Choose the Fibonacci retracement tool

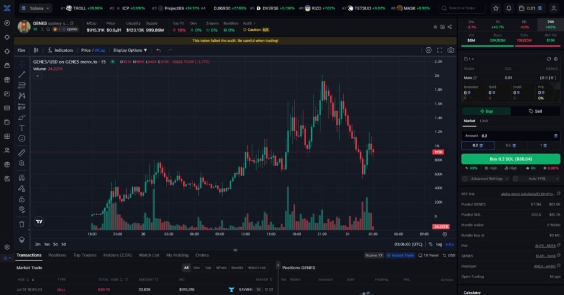point(22,85)
